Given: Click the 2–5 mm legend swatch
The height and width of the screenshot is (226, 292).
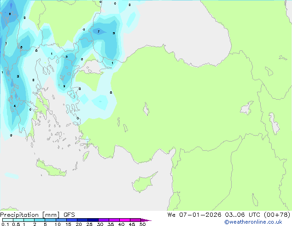Looking at the screenshot, I should [x=40, y=220].
